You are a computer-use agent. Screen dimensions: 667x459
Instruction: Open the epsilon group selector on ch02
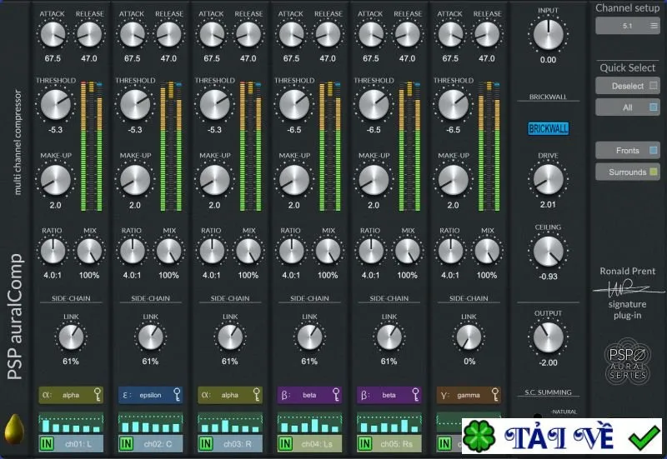point(150,395)
